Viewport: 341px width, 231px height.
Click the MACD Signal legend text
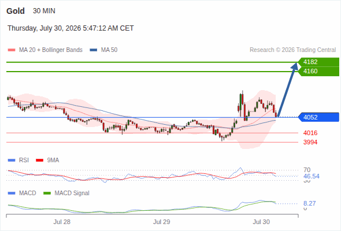(x=72, y=193)
